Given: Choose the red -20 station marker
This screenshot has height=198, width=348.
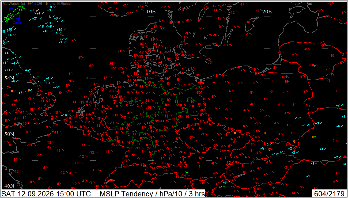Looking at the screenshot, I should click(x=111, y=64).
